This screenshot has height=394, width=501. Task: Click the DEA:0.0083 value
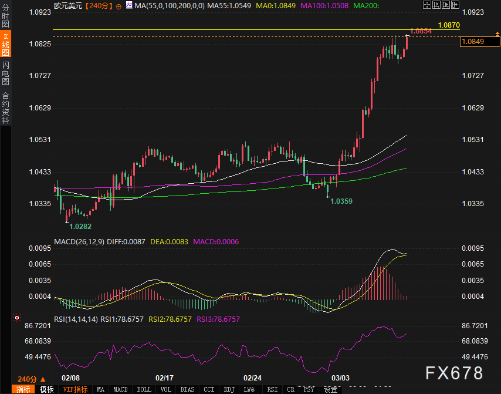[170, 242]
